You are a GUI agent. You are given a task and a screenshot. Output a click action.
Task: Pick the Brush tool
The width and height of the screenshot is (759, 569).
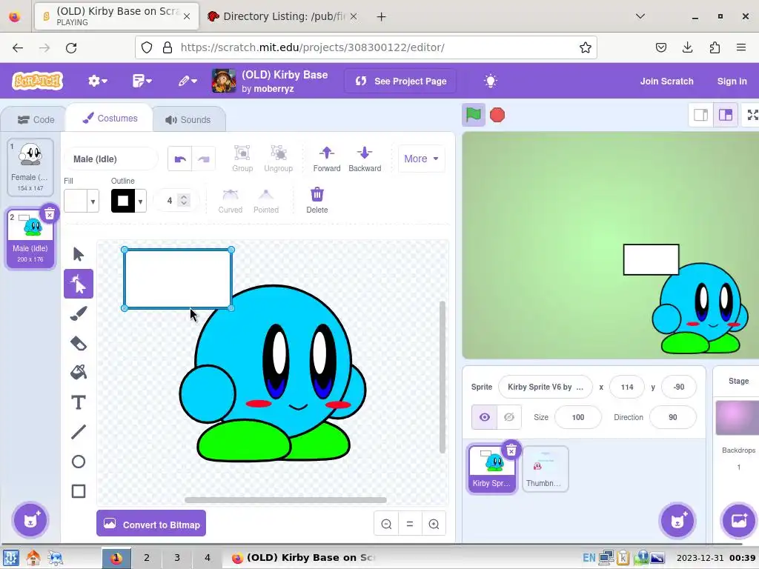pyautogui.click(x=79, y=313)
